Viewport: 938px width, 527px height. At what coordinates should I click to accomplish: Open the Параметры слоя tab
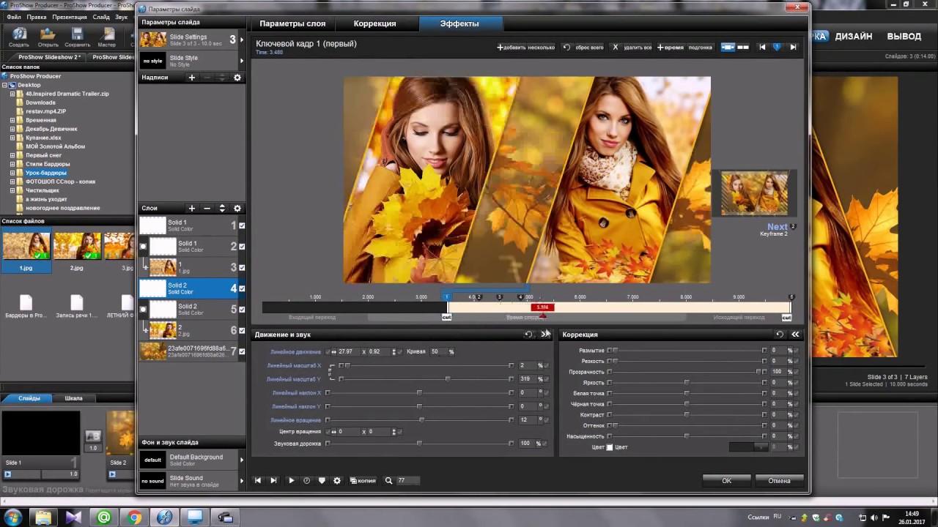point(292,23)
